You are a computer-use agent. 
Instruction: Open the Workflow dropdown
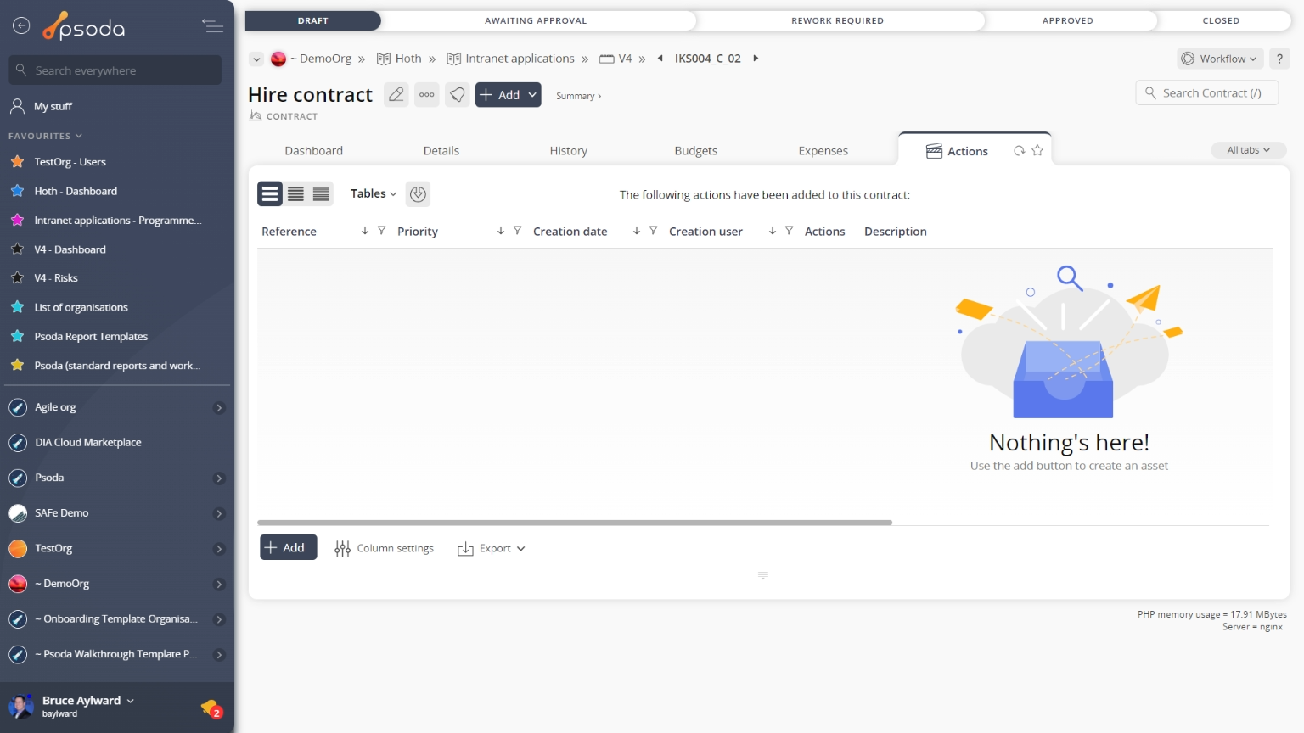click(x=1220, y=59)
